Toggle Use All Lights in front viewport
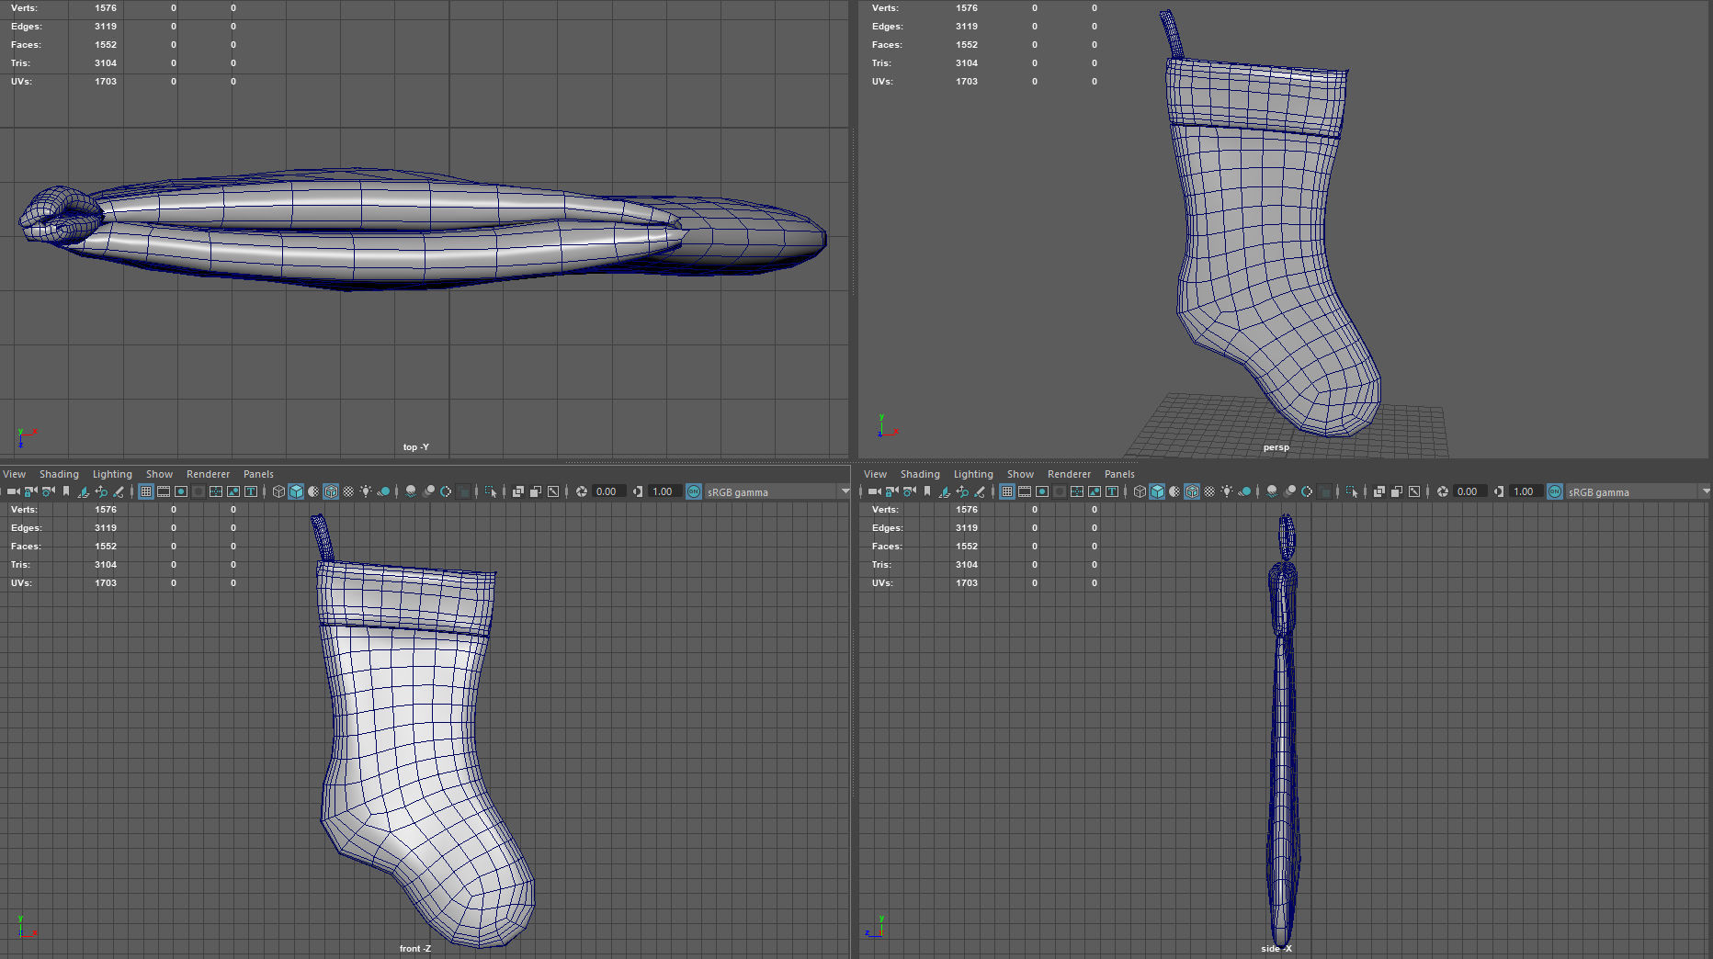The width and height of the screenshot is (1713, 959). tap(366, 491)
